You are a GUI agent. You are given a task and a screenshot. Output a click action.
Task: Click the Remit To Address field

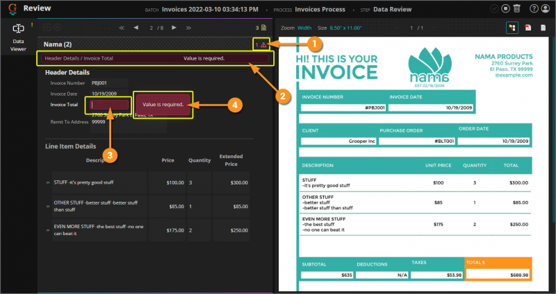click(128, 122)
